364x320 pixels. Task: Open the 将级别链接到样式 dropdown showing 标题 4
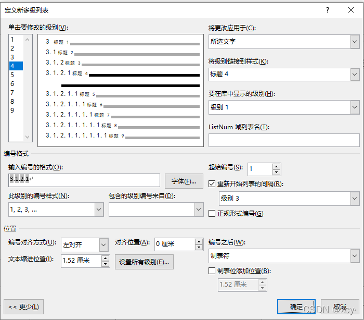[x=355, y=75]
